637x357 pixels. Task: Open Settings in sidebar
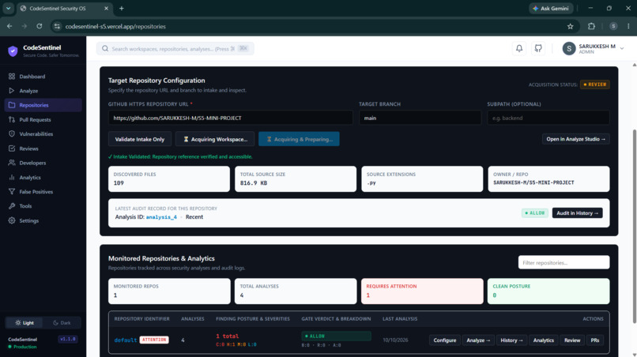(x=43, y=220)
